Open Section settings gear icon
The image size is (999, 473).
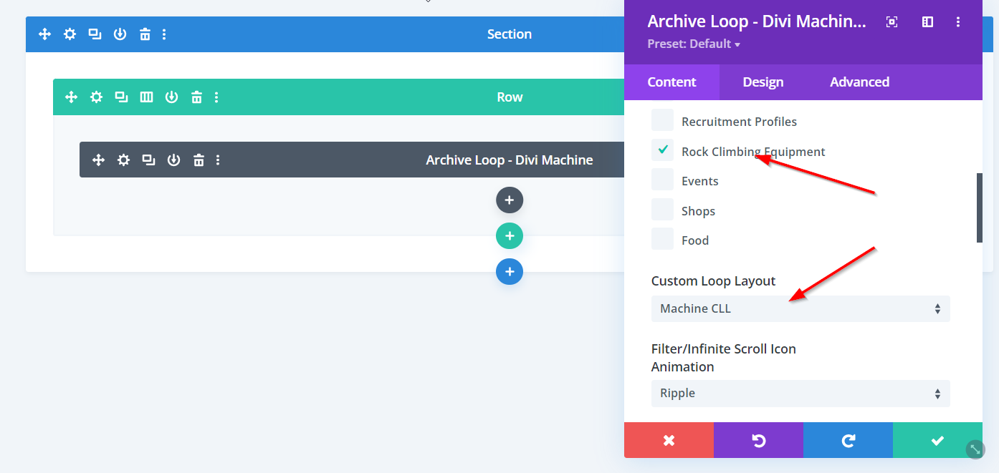(x=70, y=34)
